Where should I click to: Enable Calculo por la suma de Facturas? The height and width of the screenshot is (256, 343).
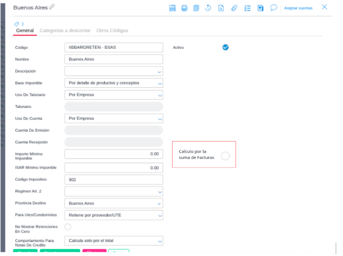(x=225, y=156)
